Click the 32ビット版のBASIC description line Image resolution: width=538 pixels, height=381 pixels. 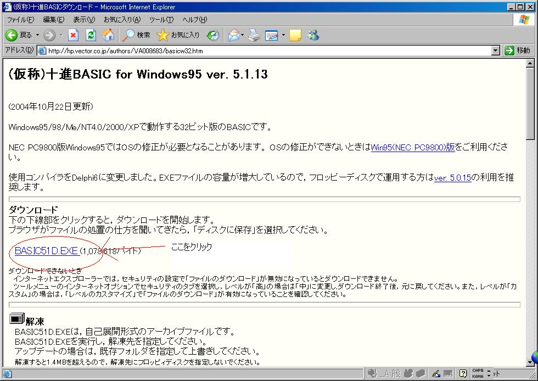(140, 127)
